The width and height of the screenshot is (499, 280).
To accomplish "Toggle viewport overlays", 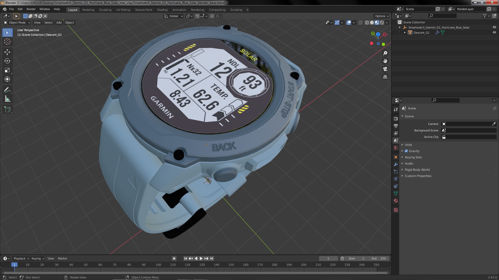I will [x=349, y=23].
